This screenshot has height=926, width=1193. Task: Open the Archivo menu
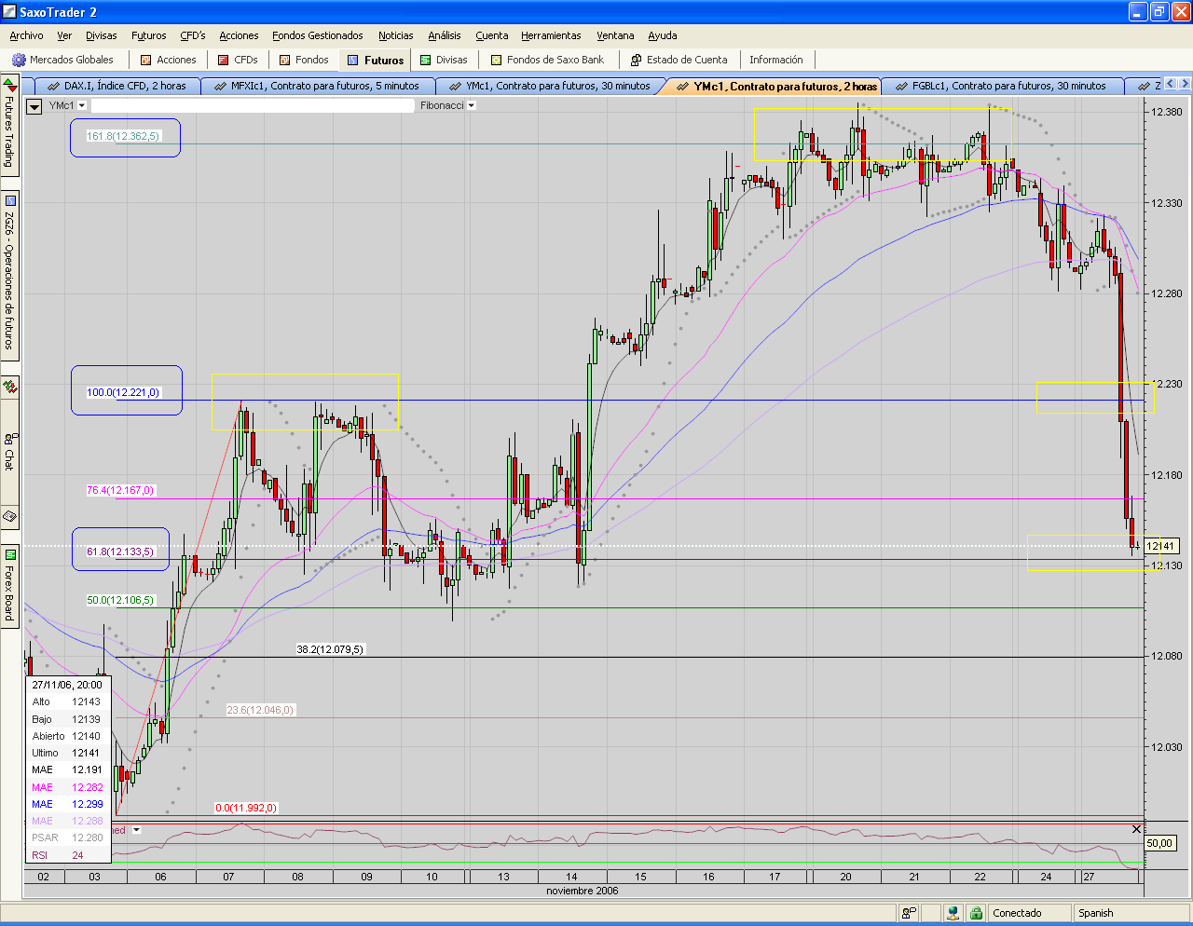coord(26,35)
